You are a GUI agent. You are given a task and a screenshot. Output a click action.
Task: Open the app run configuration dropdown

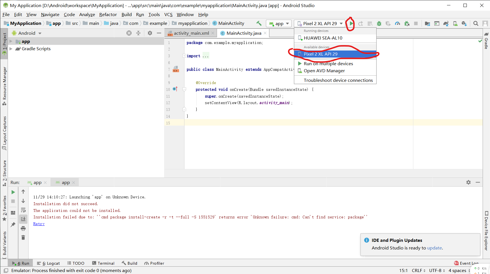[279, 23]
